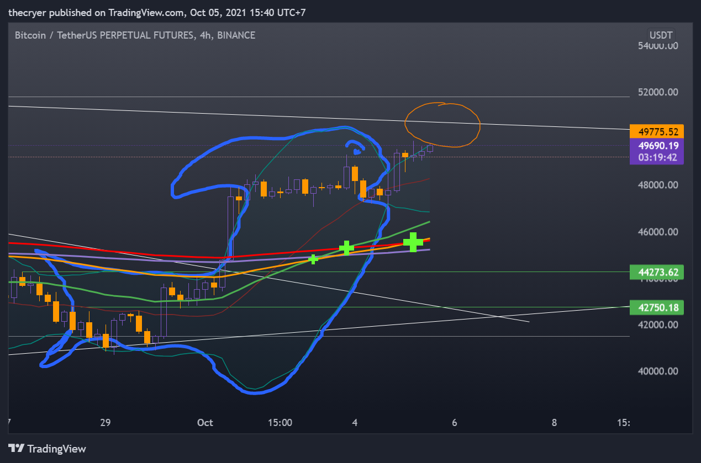The width and height of the screenshot is (701, 463).
Task: Select the smallest green cross marker
Action: coord(313,259)
